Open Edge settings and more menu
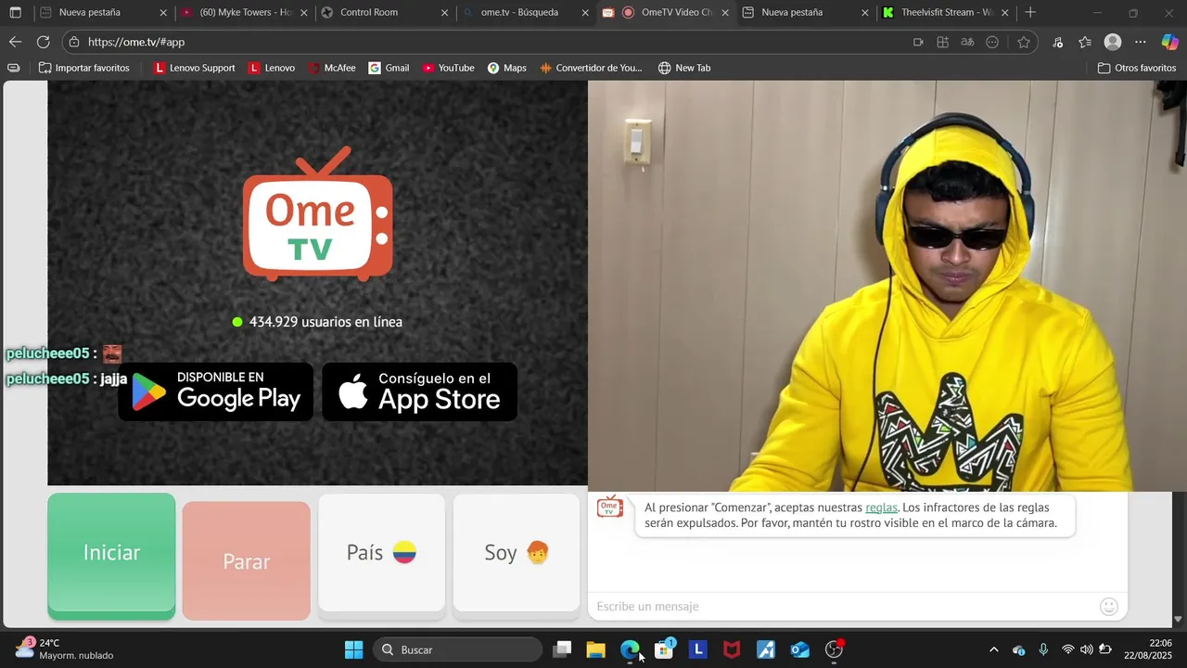The width and height of the screenshot is (1187, 668). [1141, 42]
